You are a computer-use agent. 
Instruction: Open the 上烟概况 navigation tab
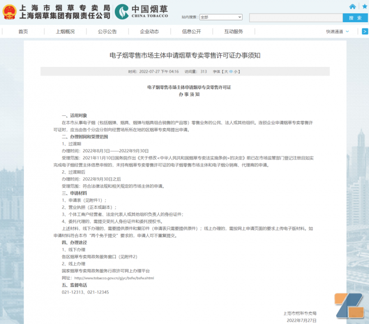tap(65, 31)
